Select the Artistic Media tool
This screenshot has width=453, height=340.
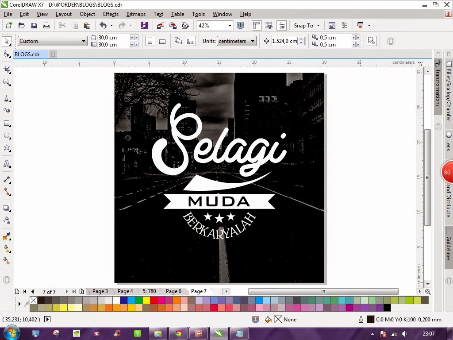tap(7, 110)
